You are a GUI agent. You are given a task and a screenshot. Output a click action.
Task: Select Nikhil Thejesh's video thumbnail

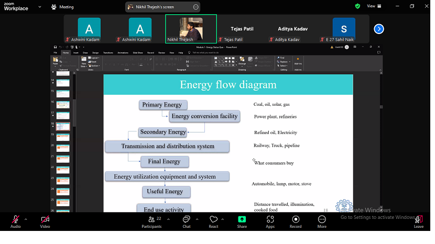pyautogui.click(x=191, y=29)
